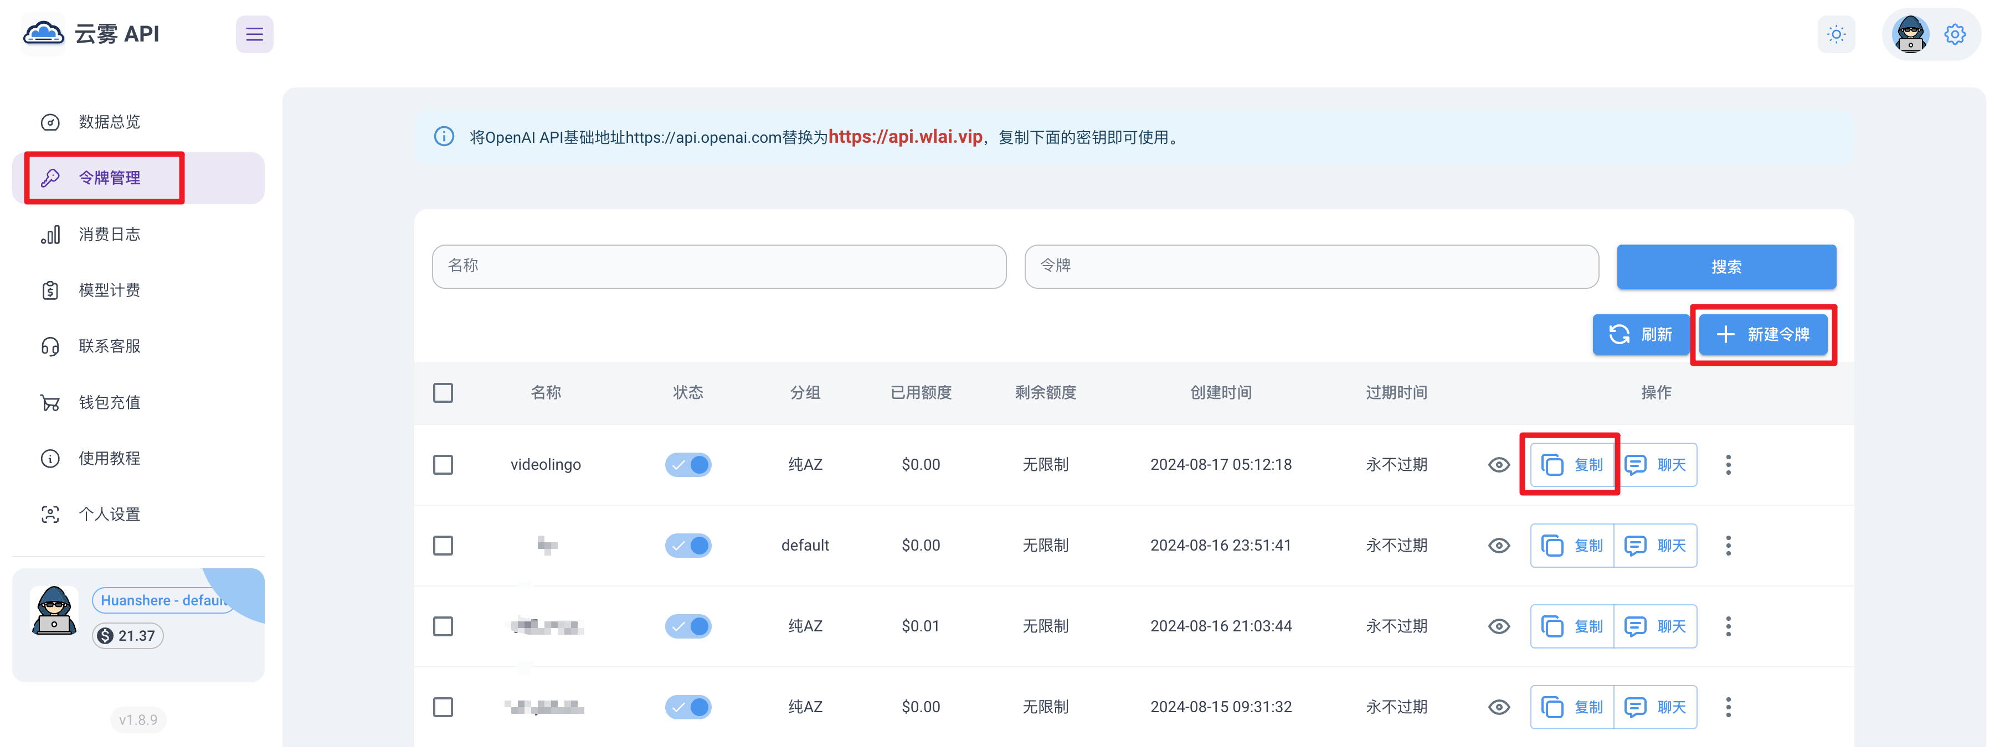Toggle status switch for the $0.01 token
The width and height of the screenshot is (2005, 747).
[688, 626]
